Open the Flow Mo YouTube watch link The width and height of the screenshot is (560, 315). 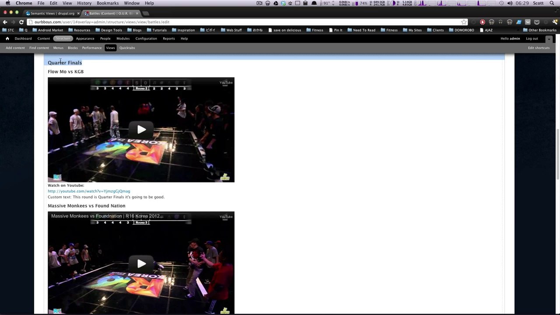pos(89,191)
